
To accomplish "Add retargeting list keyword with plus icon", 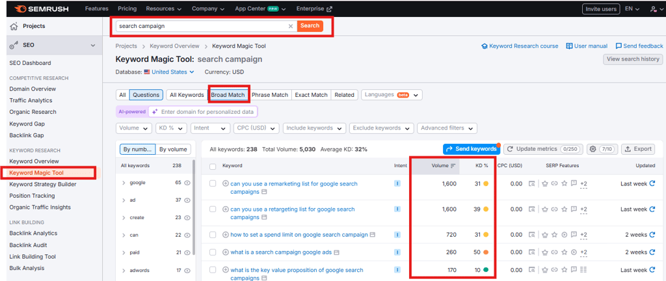I will point(226,209).
